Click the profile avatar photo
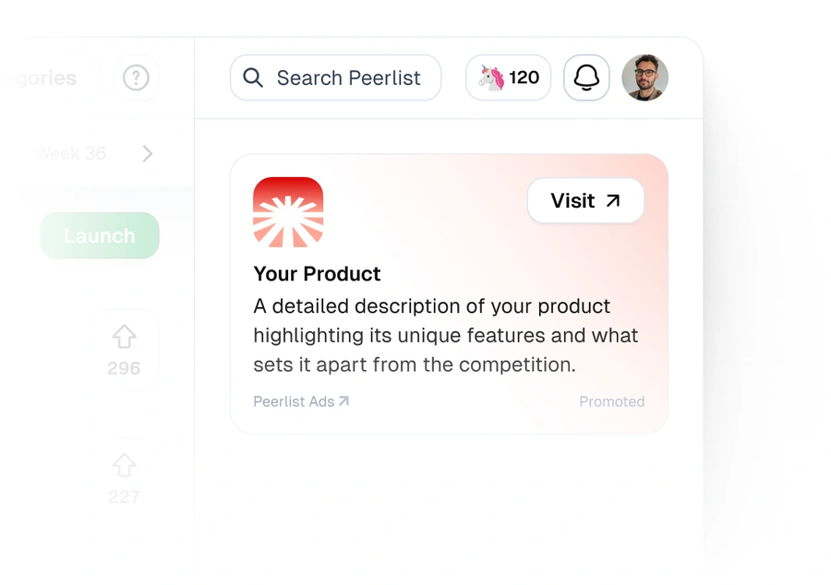 click(x=645, y=78)
